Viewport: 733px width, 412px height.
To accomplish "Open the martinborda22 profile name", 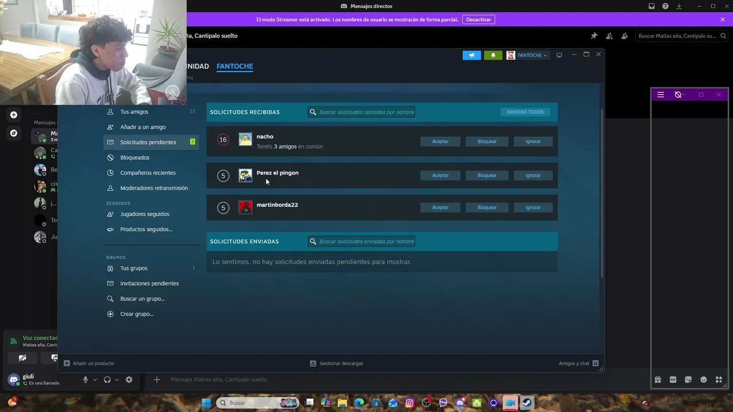I will point(277,205).
